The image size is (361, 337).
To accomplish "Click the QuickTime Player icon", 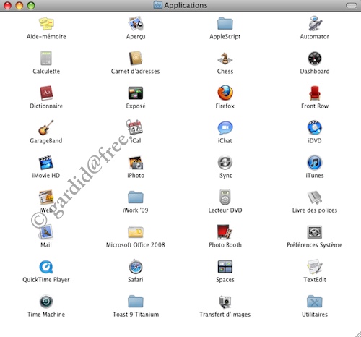I will click(x=46, y=267).
